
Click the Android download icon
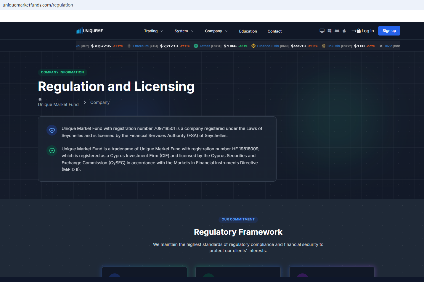[337, 31]
